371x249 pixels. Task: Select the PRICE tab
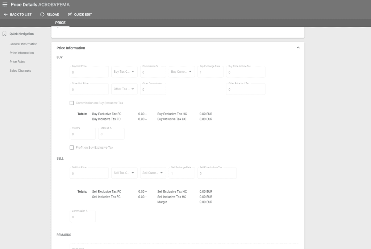[61, 23]
